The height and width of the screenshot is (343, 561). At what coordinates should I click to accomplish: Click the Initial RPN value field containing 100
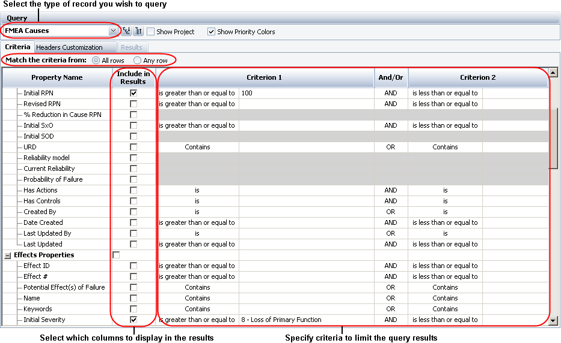(x=305, y=93)
